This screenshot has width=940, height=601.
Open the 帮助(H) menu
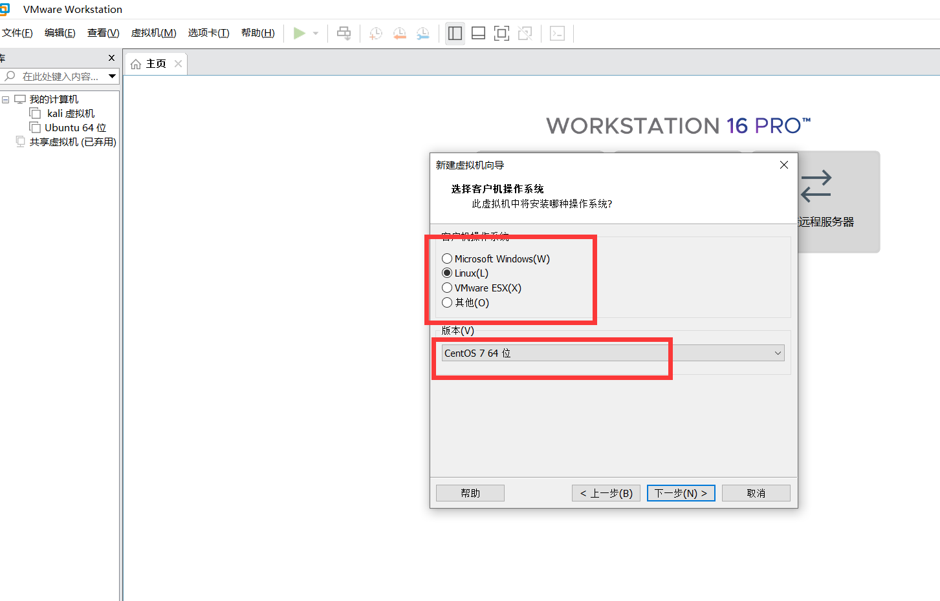pos(257,33)
